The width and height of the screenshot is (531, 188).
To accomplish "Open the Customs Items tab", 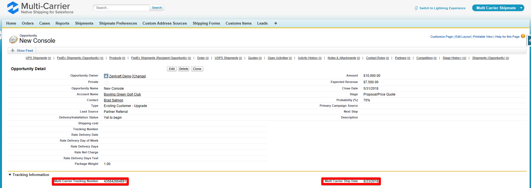I will pos(239,23).
